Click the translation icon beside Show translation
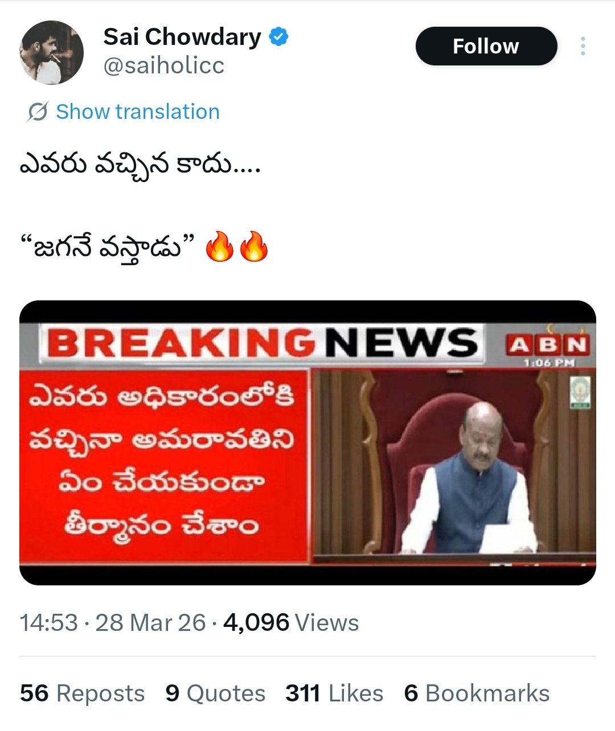The width and height of the screenshot is (615, 731). pos(38,112)
